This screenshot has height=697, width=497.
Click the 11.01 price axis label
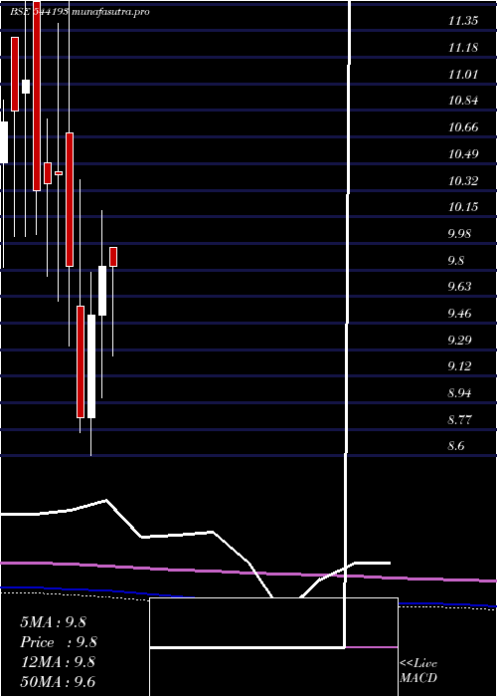[x=463, y=75]
